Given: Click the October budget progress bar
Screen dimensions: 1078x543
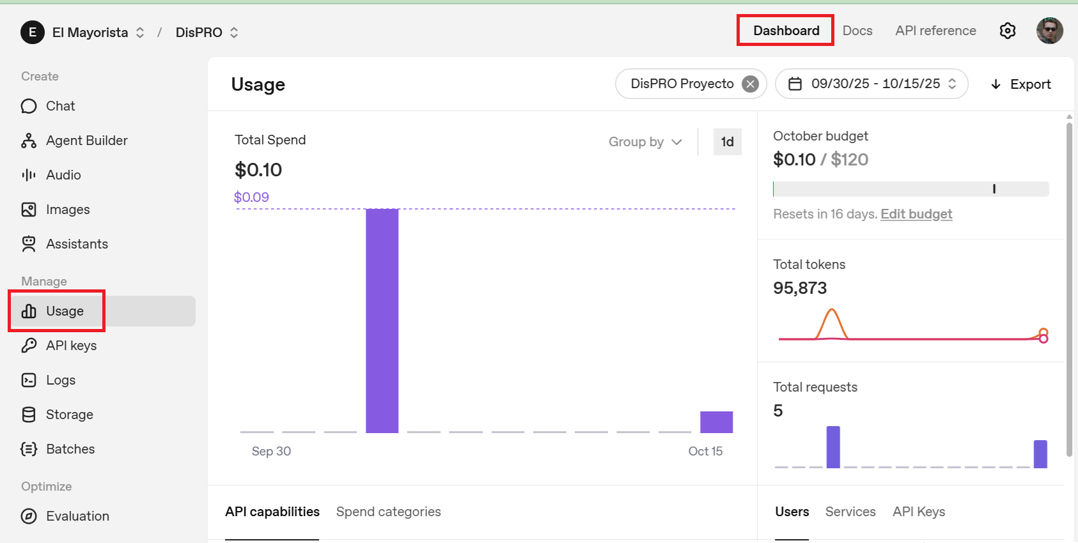Looking at the screenshot, I should point(910,189).
